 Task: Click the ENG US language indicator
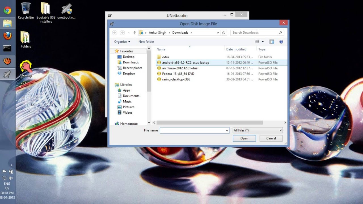tap(7, 186)
